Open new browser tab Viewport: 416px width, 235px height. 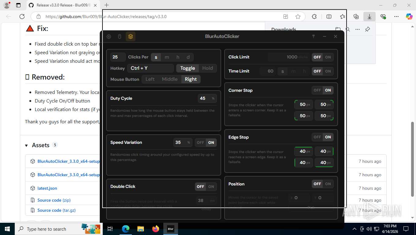[106, 5]
